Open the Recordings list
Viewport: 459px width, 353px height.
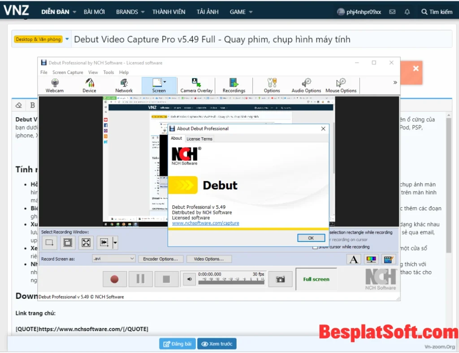(234, 85)
